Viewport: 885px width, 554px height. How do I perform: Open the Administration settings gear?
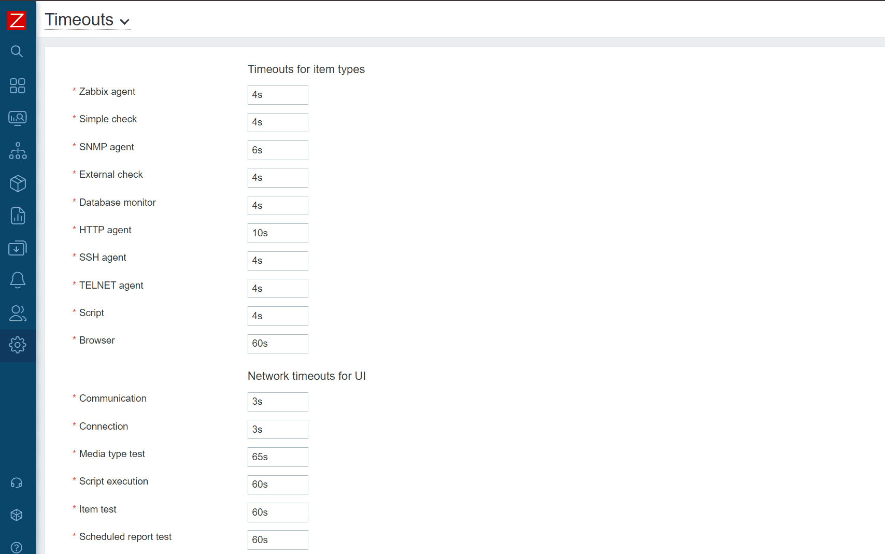[17, 345]
